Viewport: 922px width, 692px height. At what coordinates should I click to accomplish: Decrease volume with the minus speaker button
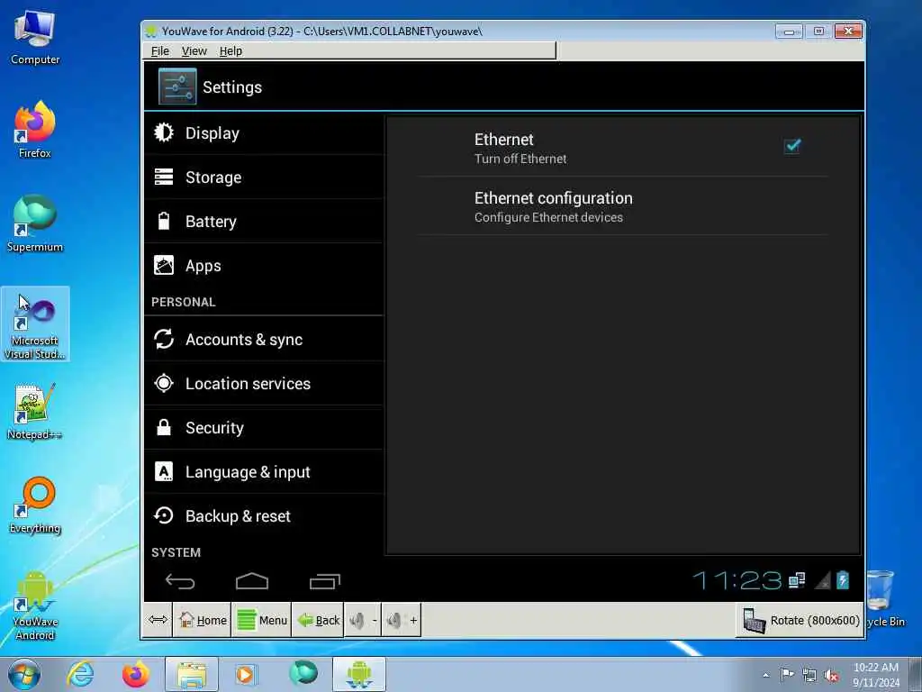363,620
